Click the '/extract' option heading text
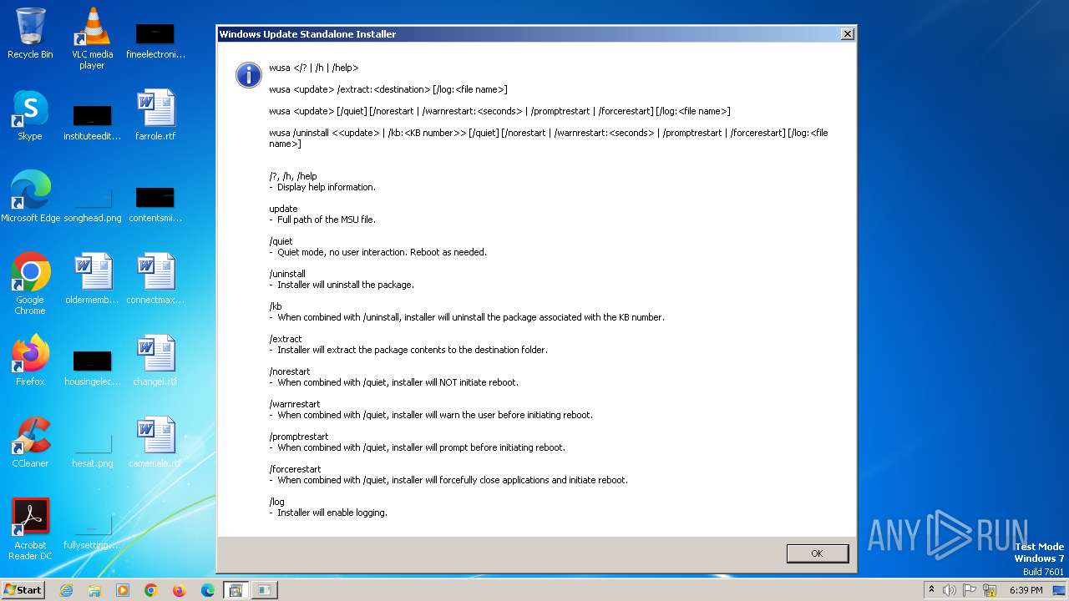Viewport: 1069px width, 601px height. point(286,339)
